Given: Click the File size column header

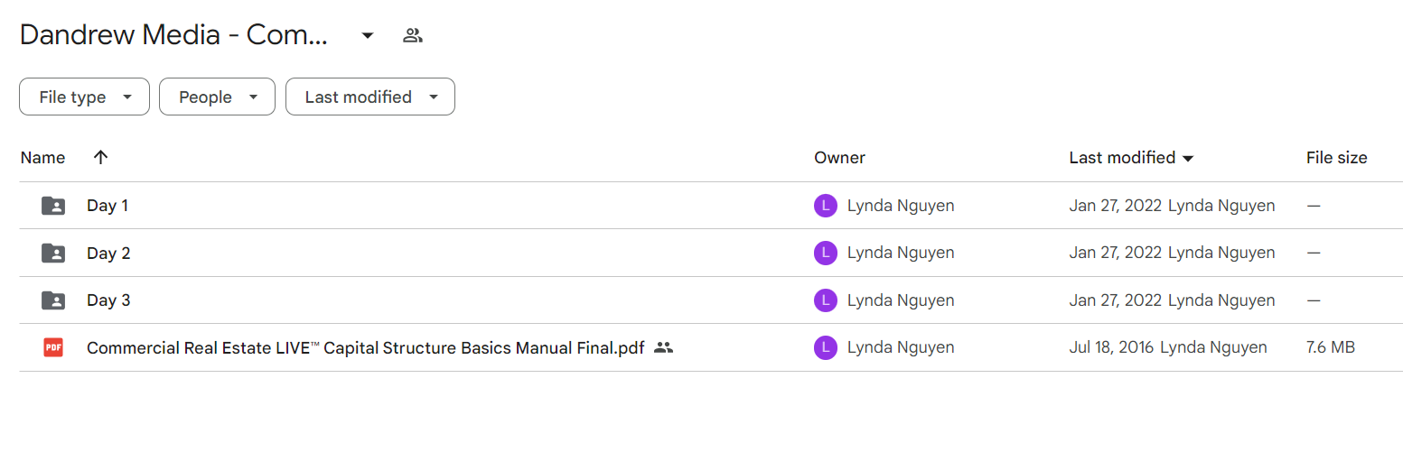Looking at the screenshot, I should (x=1336, y=158).
